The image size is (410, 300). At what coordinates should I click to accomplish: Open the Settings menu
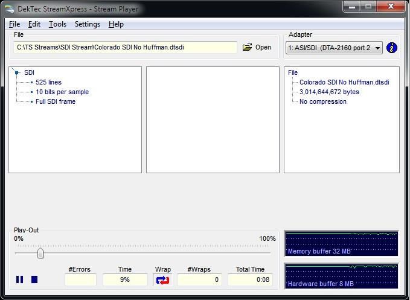pyautogui.click(x=88, y=24)
